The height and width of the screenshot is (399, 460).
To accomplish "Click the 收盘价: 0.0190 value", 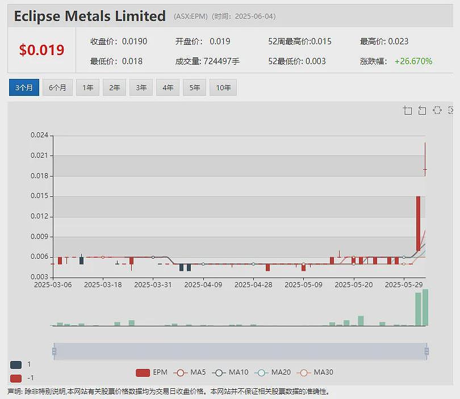I will (119, 41).
